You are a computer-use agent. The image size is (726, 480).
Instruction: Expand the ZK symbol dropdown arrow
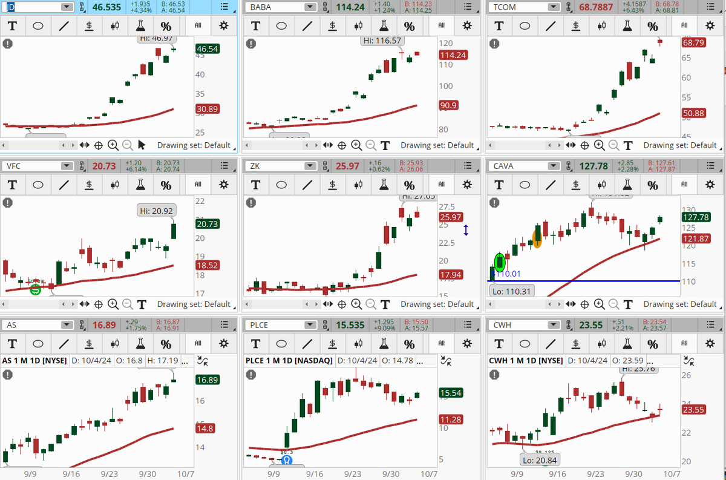point(310,166)
